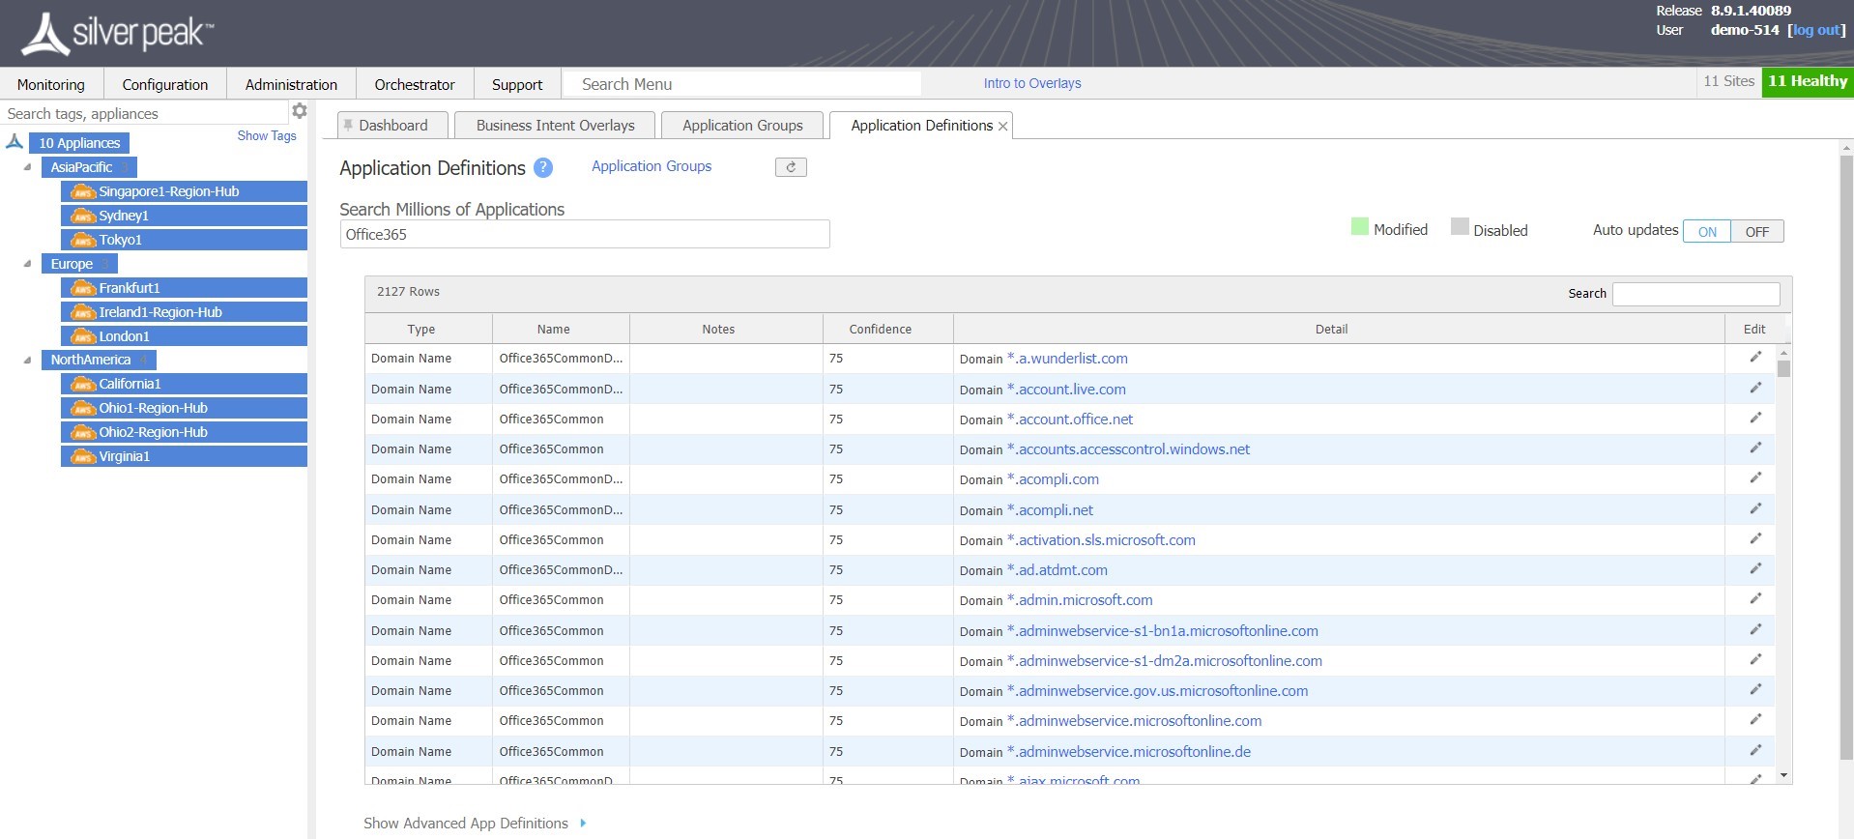Select the Frankfurt1 appliance
This screenshot has width=1854, height=839.
(x=184, y=288)
